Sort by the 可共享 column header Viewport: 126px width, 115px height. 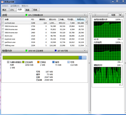coord(71,19)
